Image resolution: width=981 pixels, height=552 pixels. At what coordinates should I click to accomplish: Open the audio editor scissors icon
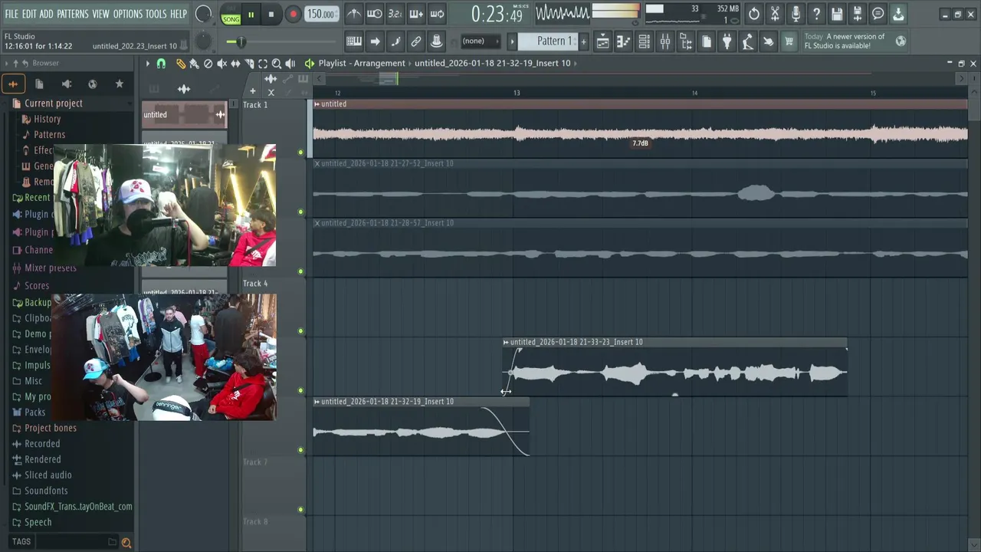775,14
